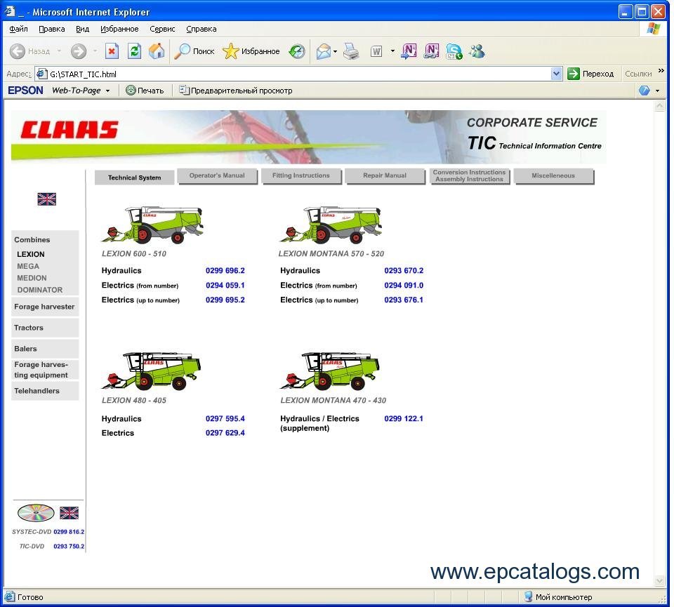Select MEDION under Combines
This screenshot has height=607, width=674.
tap(32, 278)
